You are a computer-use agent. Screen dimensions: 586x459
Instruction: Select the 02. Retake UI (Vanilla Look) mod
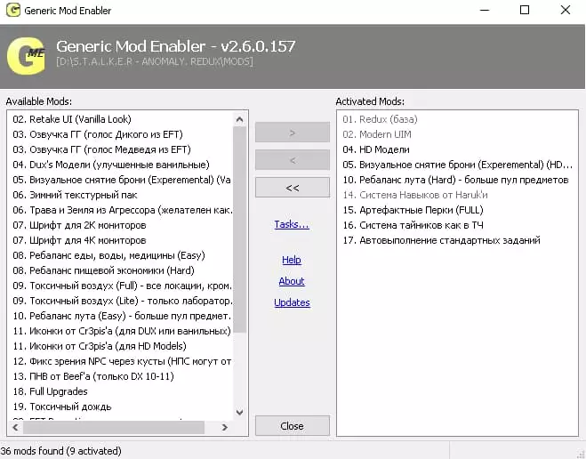coord(72,119)
